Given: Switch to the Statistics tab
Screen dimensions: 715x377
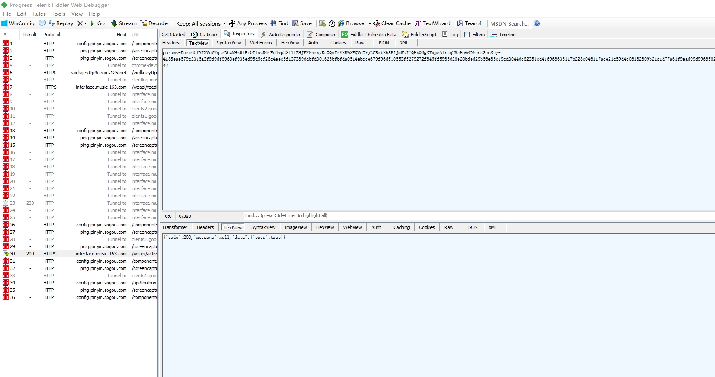Looking at the screenshot, I should pyautogui.click(x=205, y=35).
